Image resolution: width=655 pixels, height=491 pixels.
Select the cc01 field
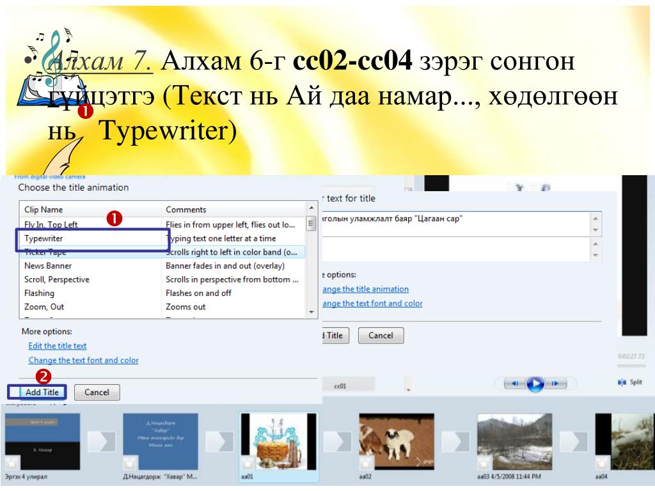pos(349,386)
